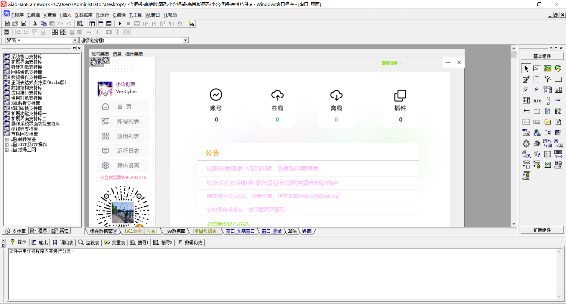
Task: Open the 超级链接框1 component dropdown
Action: point(185,40)
